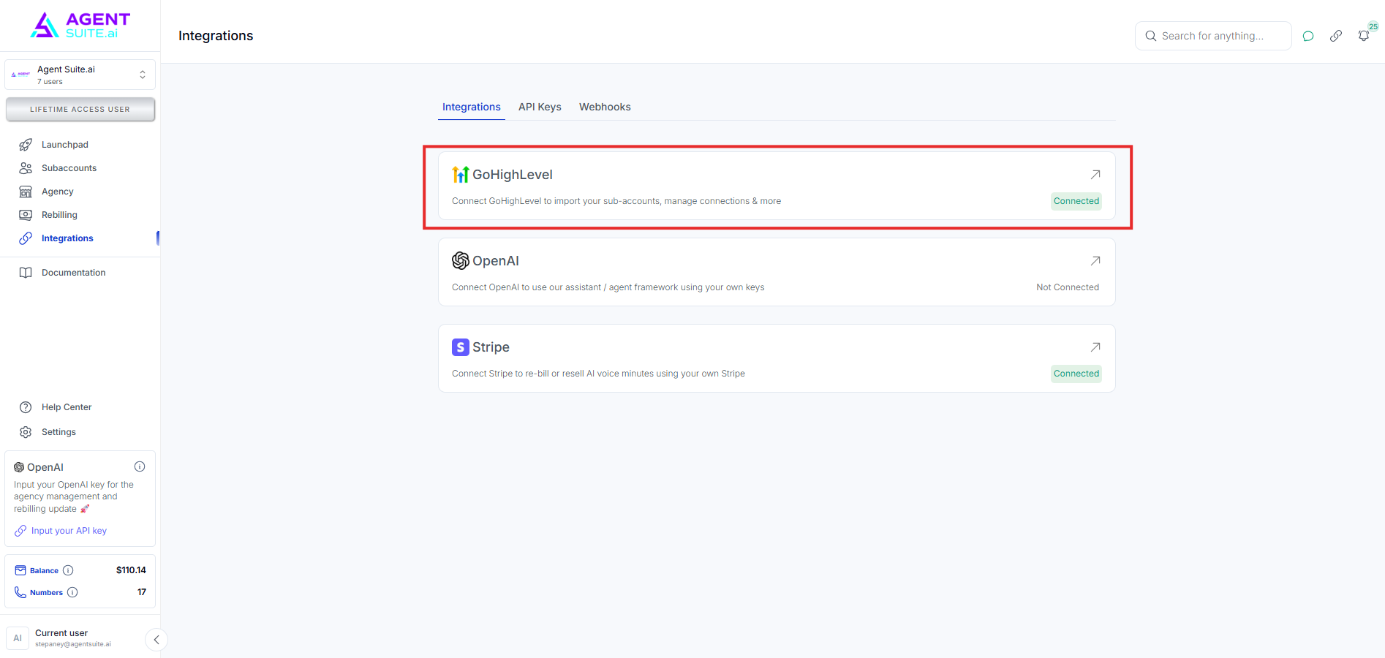The width and height of the screenshot is (1385, 658).
Task: Click the current user avatar
Action: click(x=18, y=638)
